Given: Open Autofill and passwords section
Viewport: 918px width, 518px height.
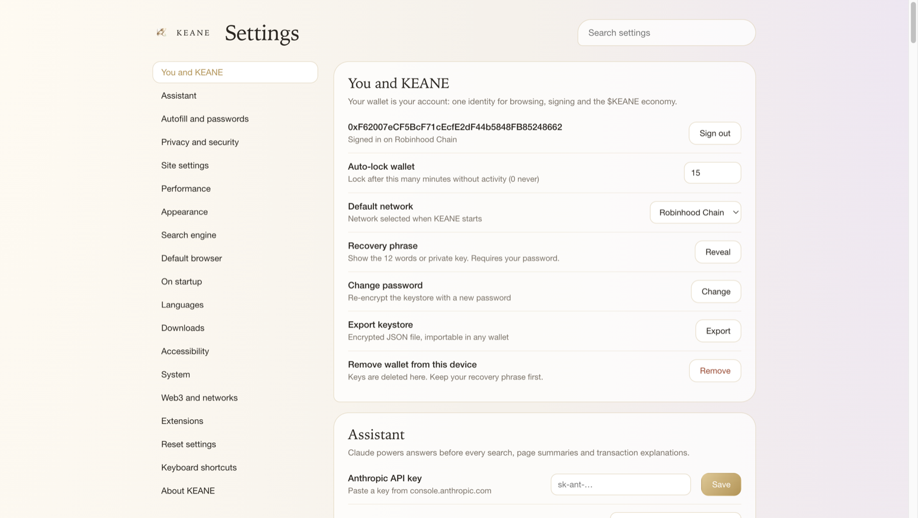Looking at the screenshot, I should point(235,119).
